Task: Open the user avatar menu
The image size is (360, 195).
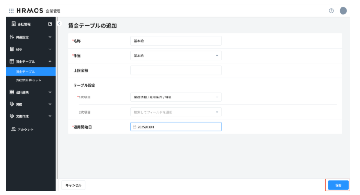Action: click(x=343, y=11)
